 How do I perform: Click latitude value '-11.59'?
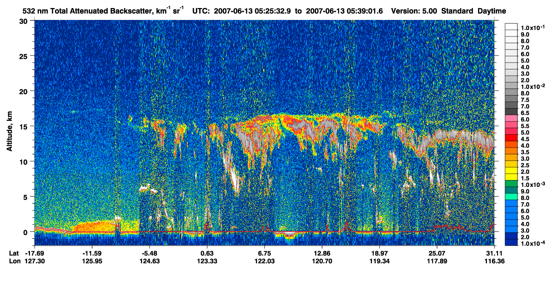92,253
